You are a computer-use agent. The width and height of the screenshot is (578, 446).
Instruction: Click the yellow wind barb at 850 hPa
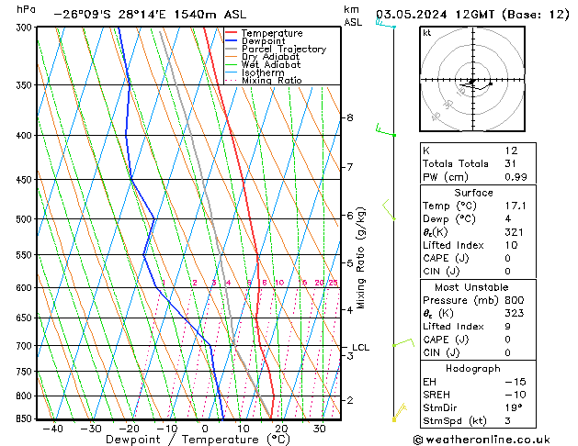coord(399,413)
